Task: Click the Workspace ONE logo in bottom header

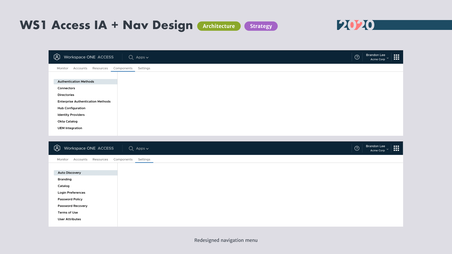Action: tap(57, 148)
